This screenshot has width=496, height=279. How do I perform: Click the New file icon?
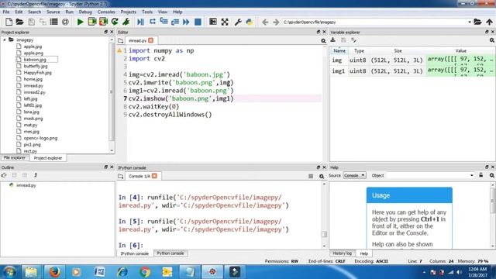point(9,22)
